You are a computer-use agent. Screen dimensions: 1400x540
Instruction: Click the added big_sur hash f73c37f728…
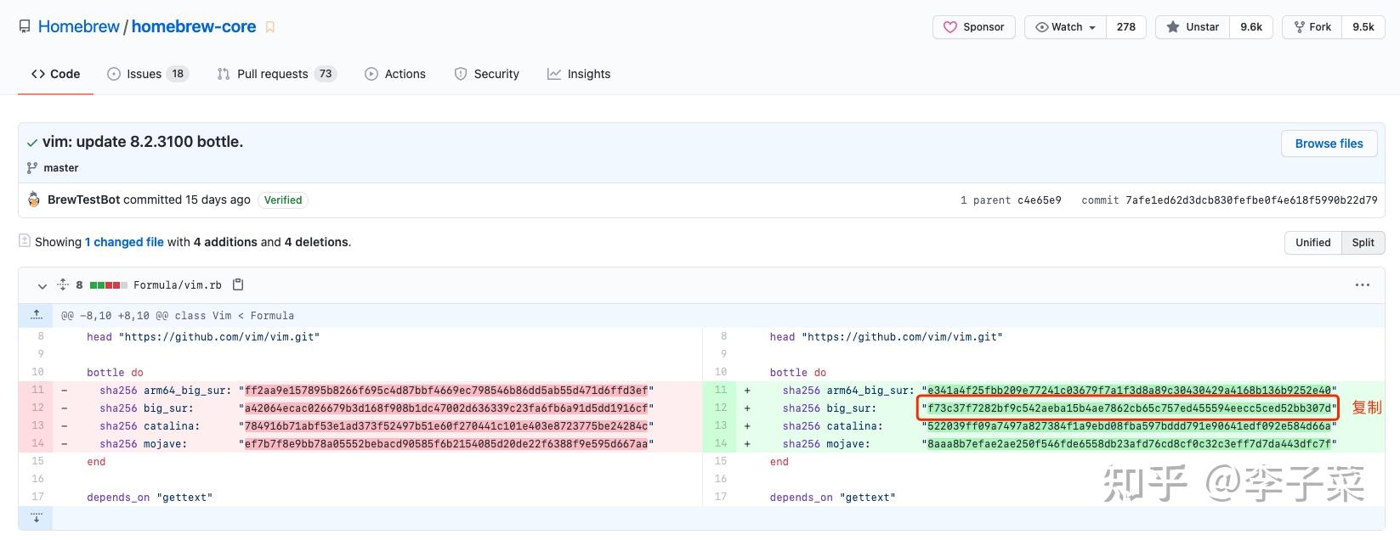[1129, 408]
